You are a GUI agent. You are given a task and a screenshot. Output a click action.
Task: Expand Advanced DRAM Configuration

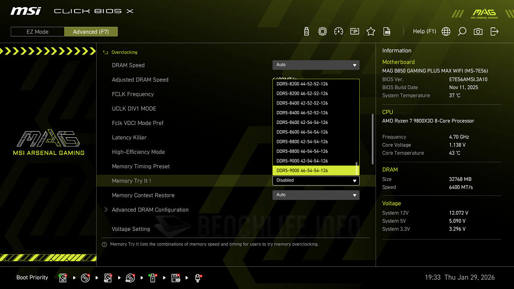150,210
